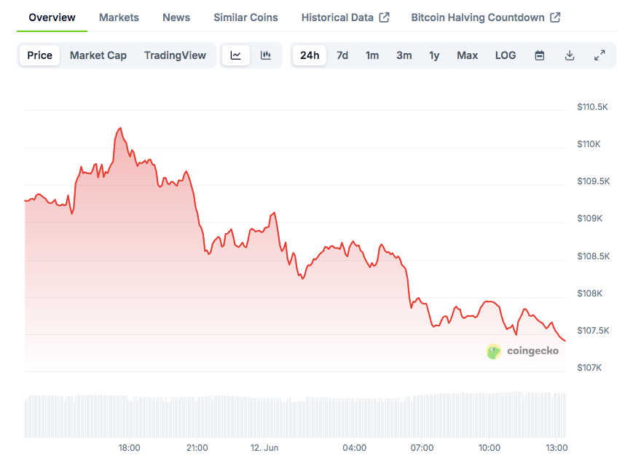
Task: Switch to candlestick chart icon
Action: [x=266, y=55]
